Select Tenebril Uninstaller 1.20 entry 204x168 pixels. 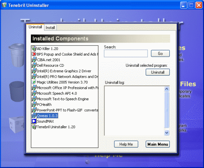coord(56,127)
